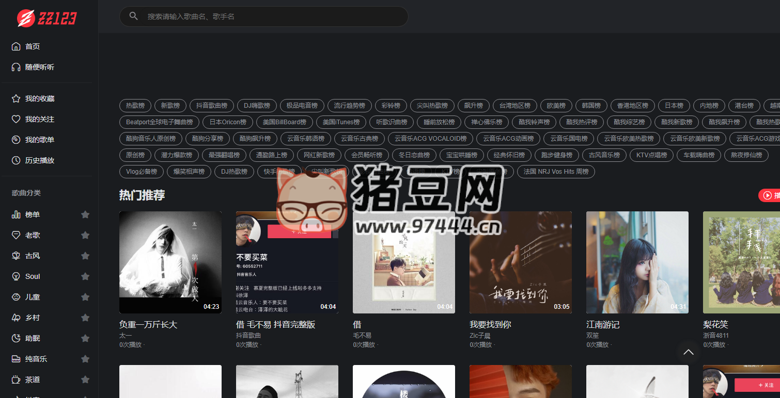Click the 乡村 category icon
The image size is (780, 398).
(16, 318)
